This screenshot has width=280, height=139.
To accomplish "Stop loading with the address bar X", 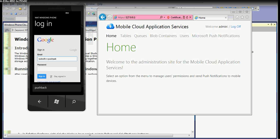I will [190, 17].
